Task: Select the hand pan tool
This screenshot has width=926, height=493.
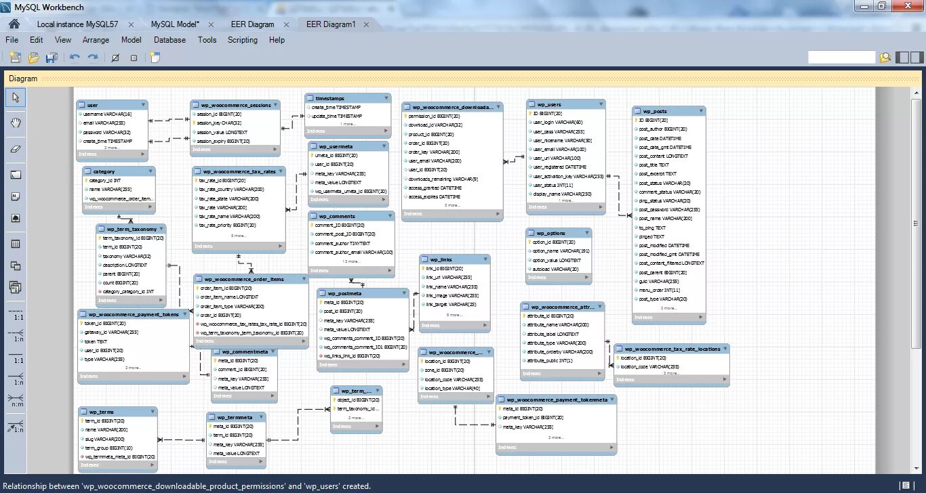Action: click(16, 123)
